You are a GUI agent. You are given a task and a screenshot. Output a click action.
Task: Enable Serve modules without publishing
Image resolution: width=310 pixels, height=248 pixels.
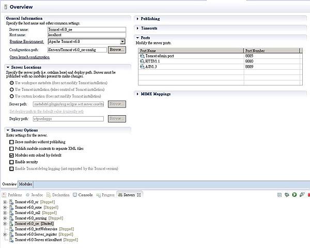click(11, 142)
